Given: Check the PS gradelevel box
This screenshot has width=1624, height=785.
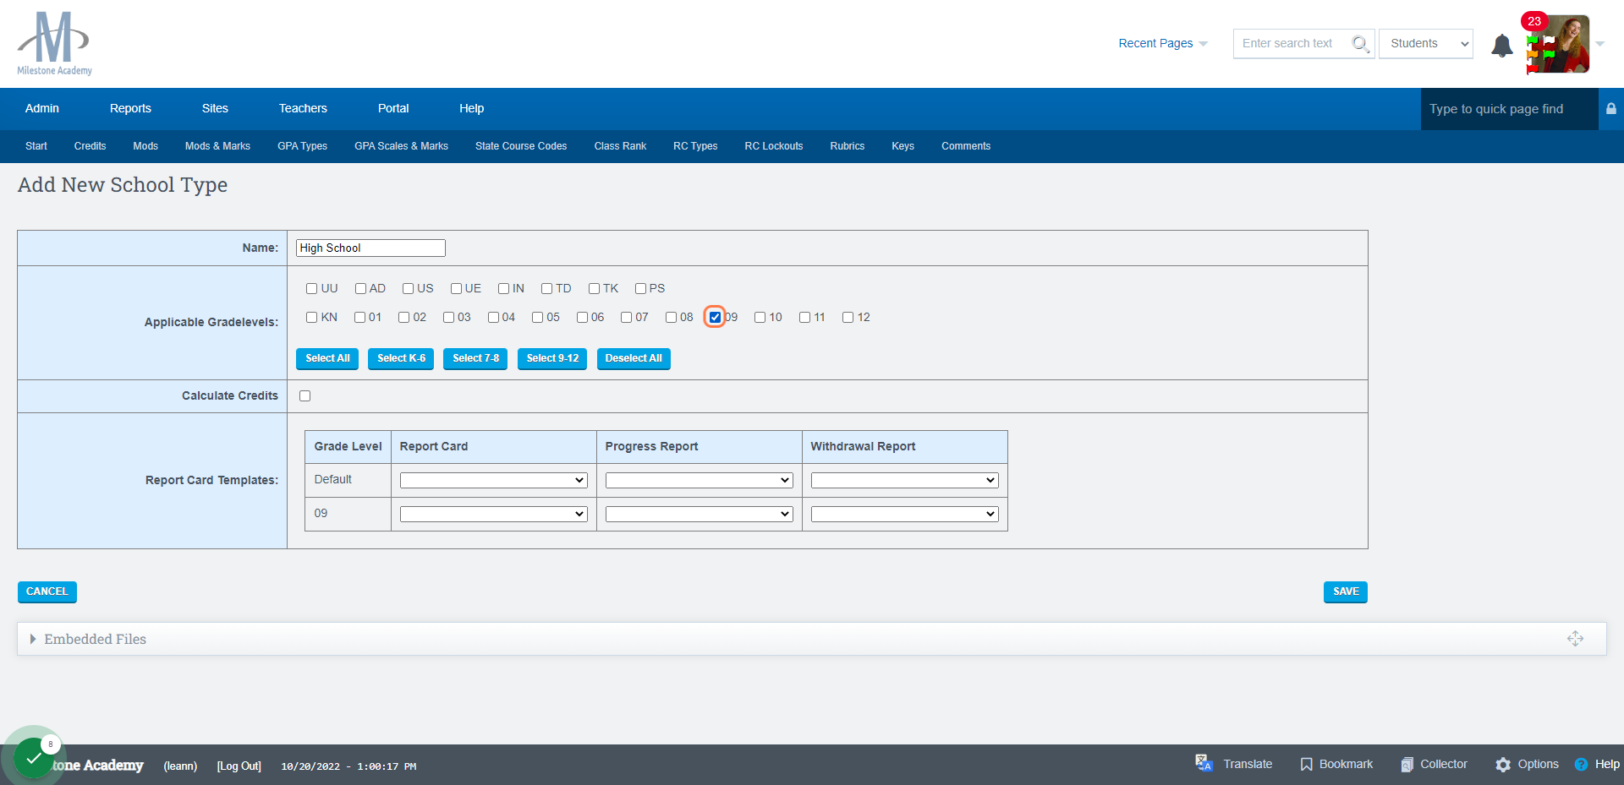Looking at the screenshot, I should click(x=640, y=288).
